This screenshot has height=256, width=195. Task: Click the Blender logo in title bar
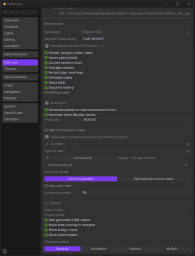[x=4, y=3]
